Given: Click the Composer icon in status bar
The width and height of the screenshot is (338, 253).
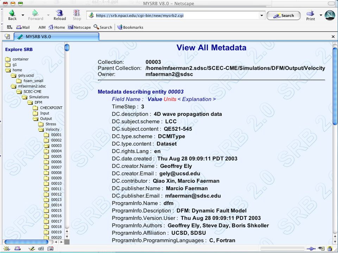Looking at the screenshot, I should 32,249.
